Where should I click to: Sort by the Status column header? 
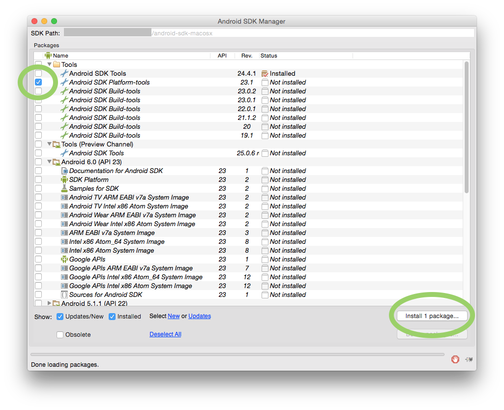(x=306, y=56)
